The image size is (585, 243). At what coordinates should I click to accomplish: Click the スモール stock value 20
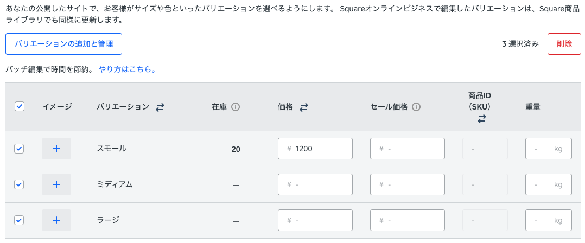236,149
